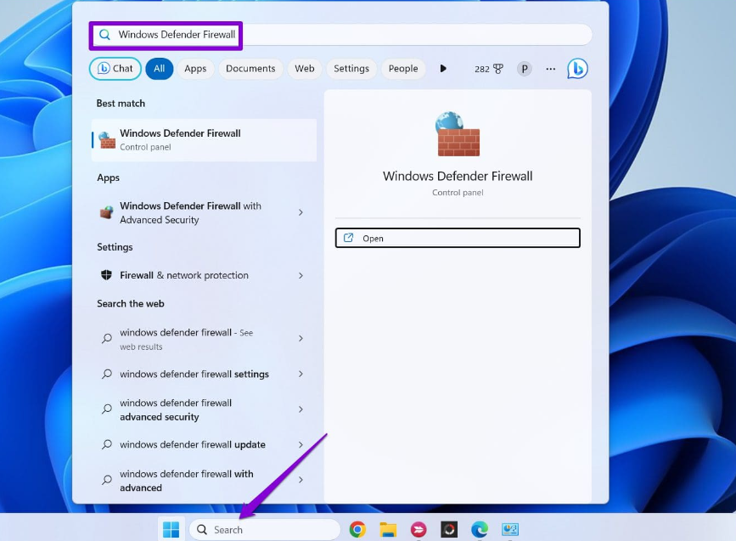
Task: Open Windows Defender Firewall with Advanced Security app
Action: [x=205, y=212]
